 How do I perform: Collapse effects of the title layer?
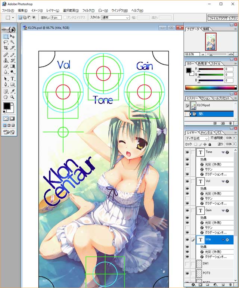click(x=223, y=240)
